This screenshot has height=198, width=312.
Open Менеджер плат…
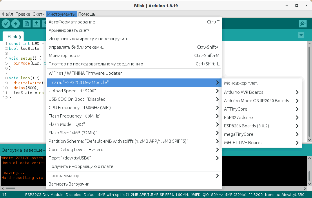[262, 83]
